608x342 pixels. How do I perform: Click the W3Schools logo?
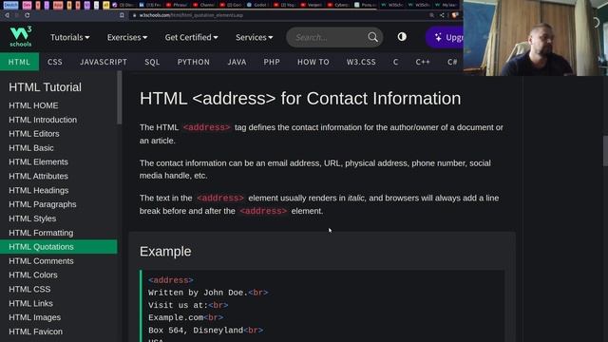[x=21, y=36]
